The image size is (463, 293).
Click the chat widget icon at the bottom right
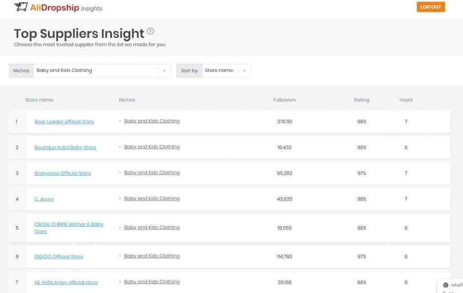(445, 285)
